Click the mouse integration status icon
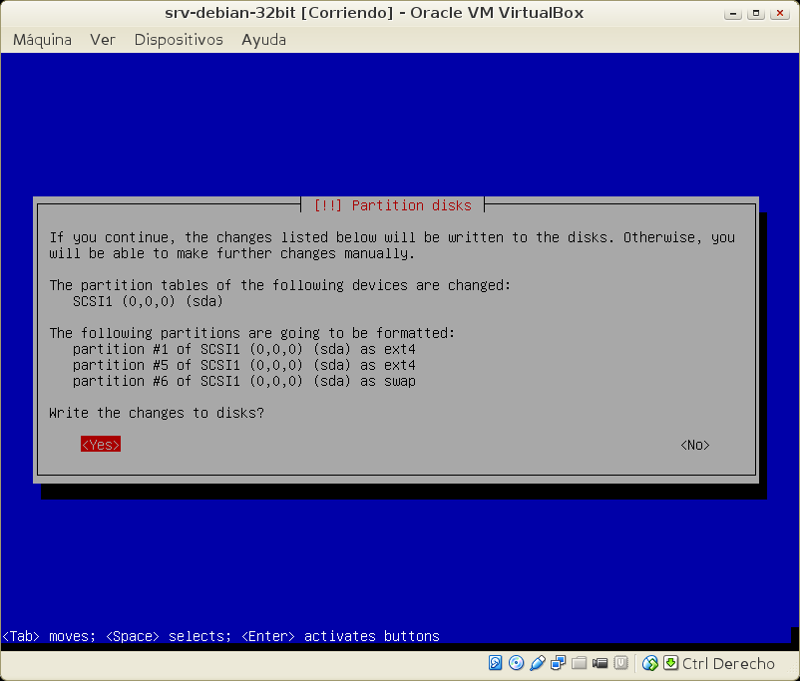 (x=650, y=663)
